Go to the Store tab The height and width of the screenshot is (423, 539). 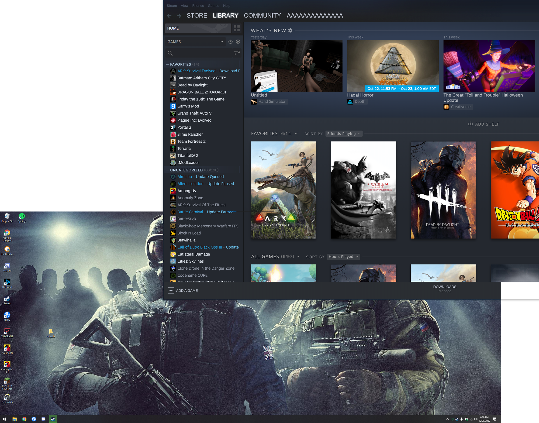(x=197, y=16)
